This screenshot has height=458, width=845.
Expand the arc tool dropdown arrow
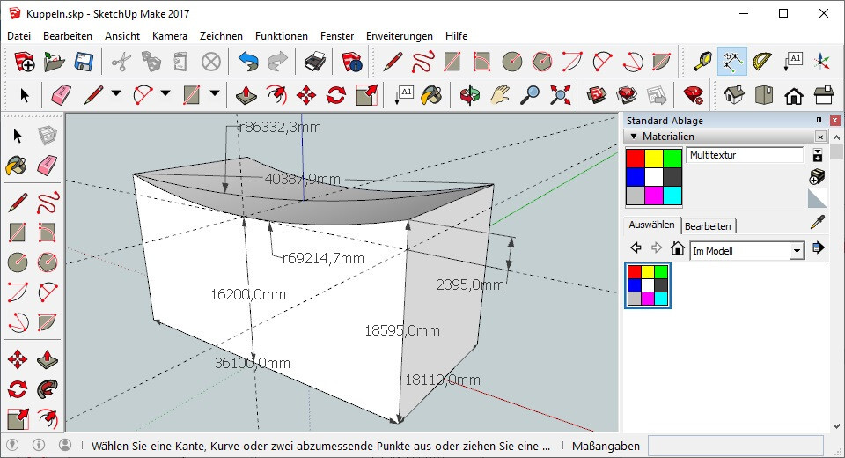click(x=165, y=93)
